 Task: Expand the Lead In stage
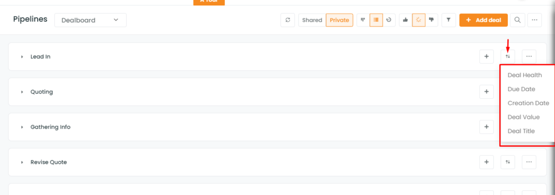22,57
